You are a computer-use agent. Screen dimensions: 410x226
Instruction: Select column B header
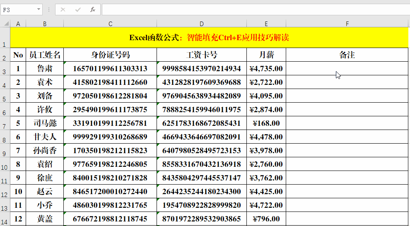click(x=45, y=24)
